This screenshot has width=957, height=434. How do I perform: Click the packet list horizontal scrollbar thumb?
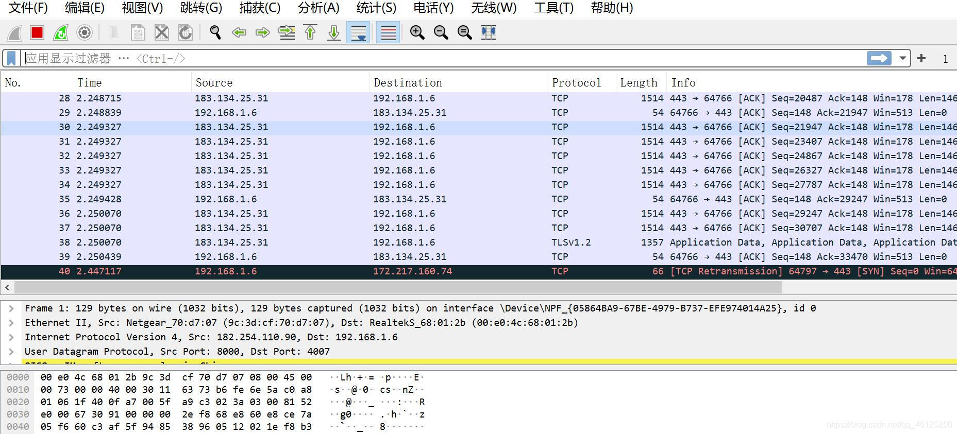pos(398,287)
